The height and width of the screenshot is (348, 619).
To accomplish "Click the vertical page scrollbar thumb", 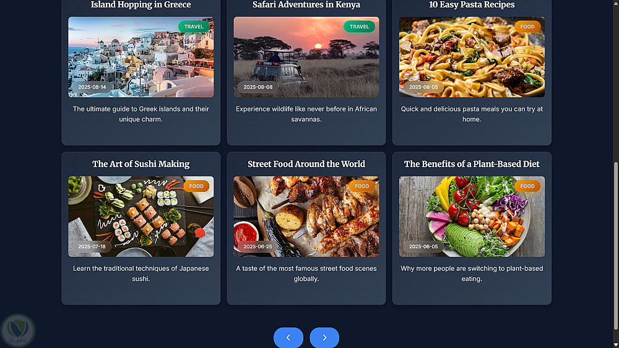I will (615, 246).
